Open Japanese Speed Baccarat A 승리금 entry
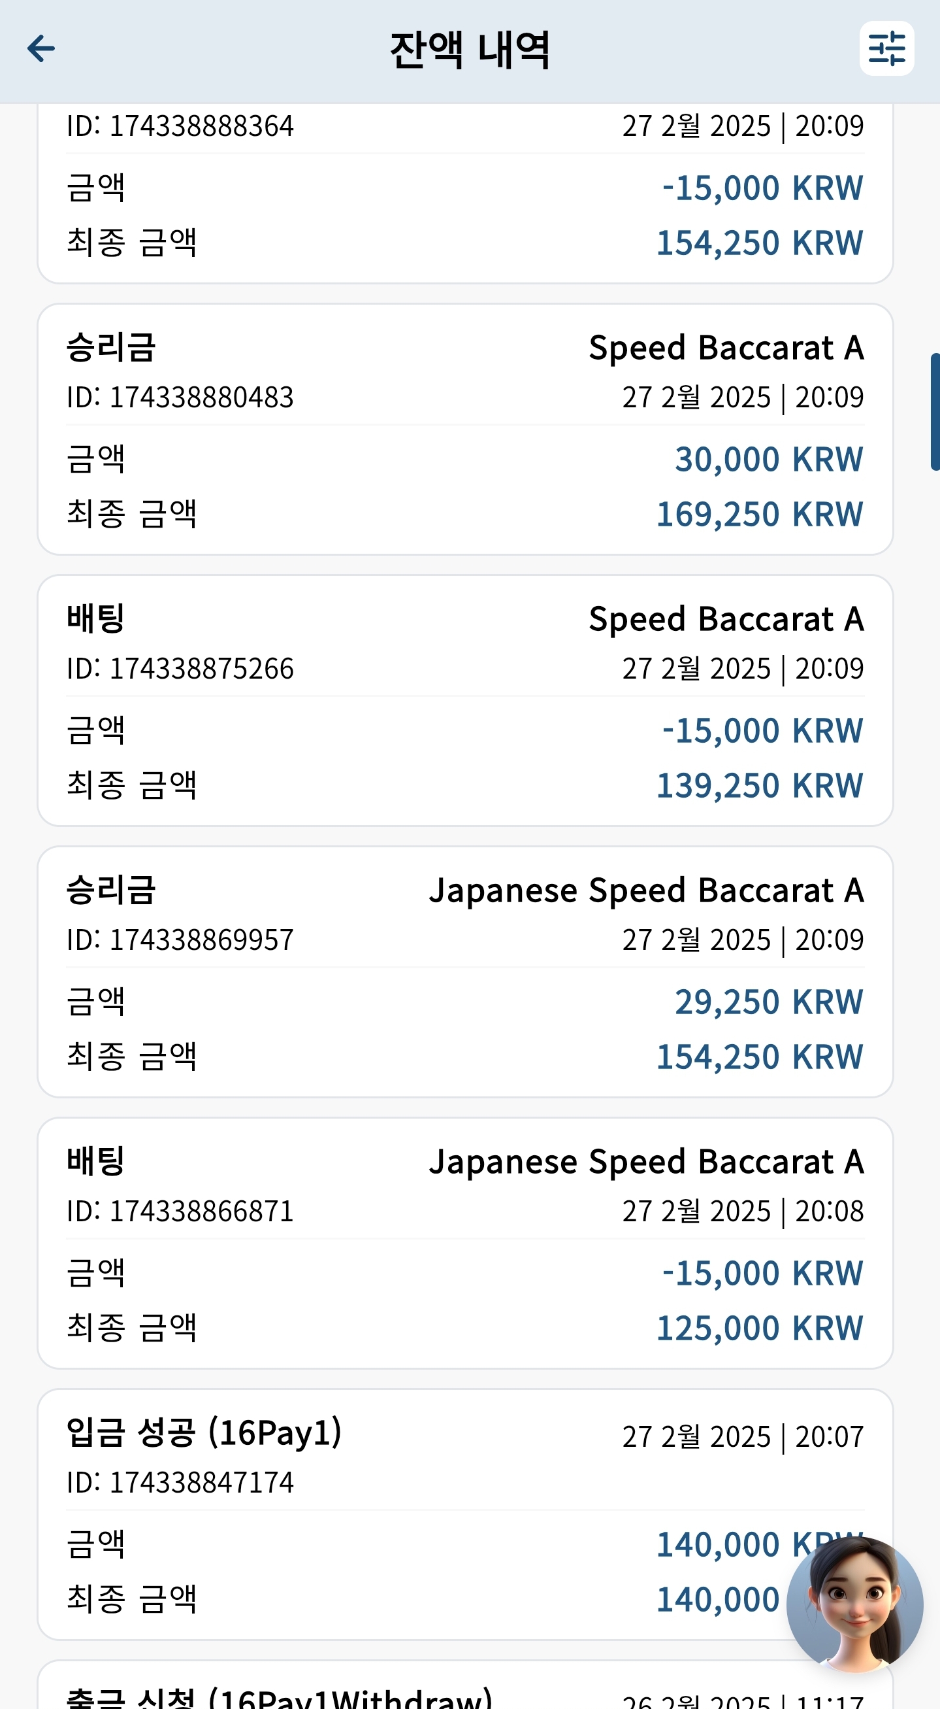Viewport: 940px width, 1709px height. pyautogui.click(x=465, y=972)
